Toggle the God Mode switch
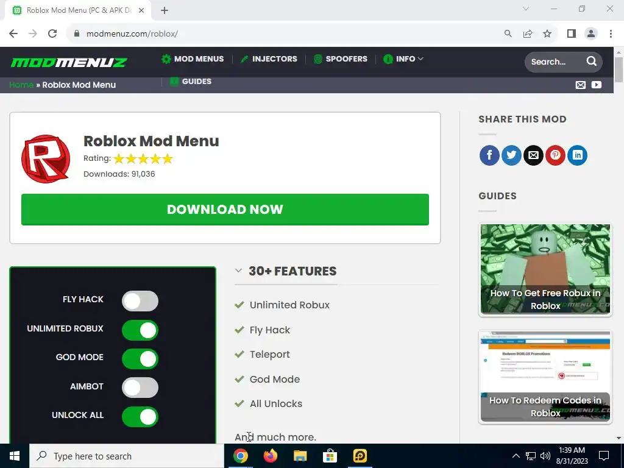This screenshot has width=624, height=468. (140, 359)
